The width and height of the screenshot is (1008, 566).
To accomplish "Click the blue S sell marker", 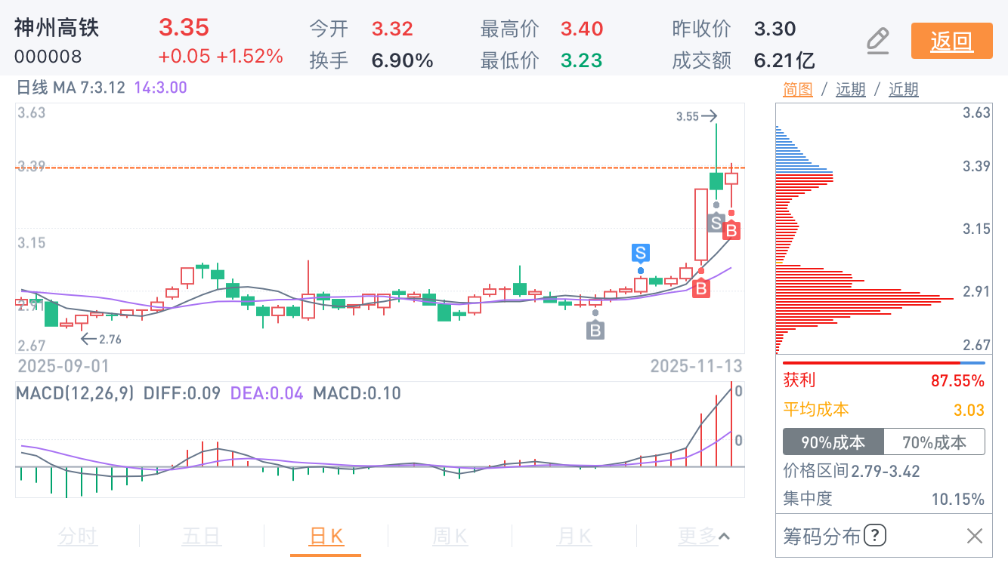I will coord(641,253).
